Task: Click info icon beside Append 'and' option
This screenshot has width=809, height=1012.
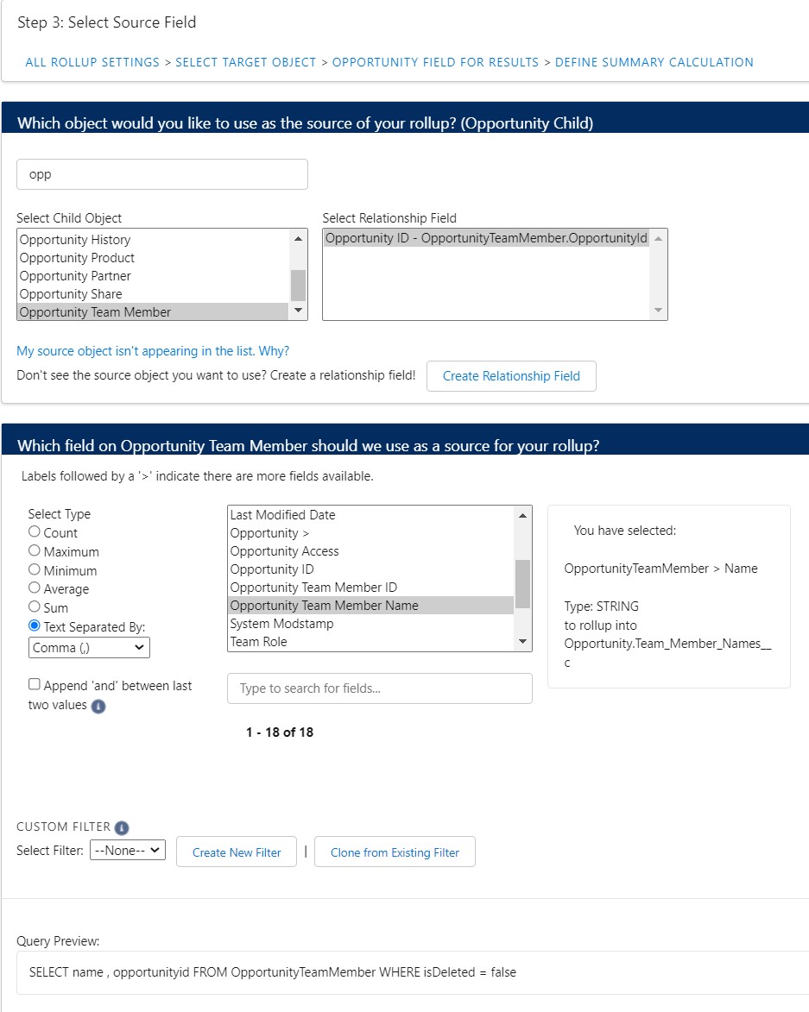Action: (98, 707)
